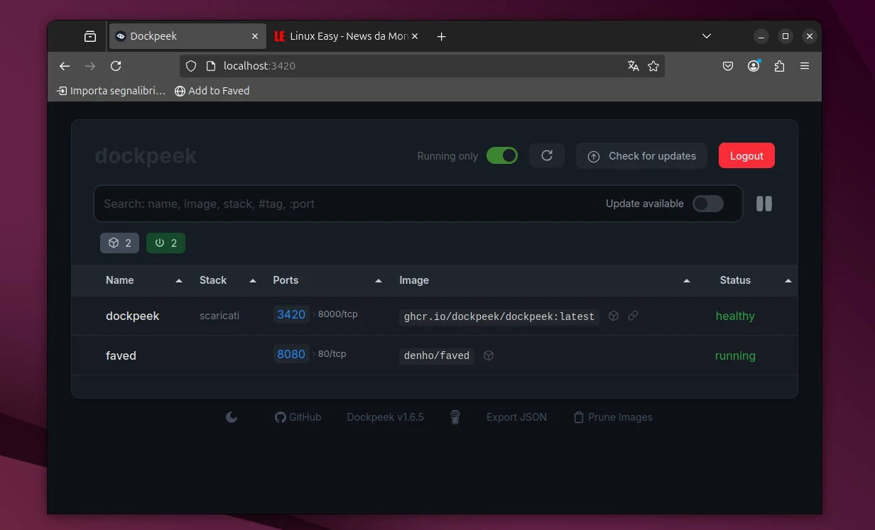Open the Firefox tab list chevron

coord(706,35)
